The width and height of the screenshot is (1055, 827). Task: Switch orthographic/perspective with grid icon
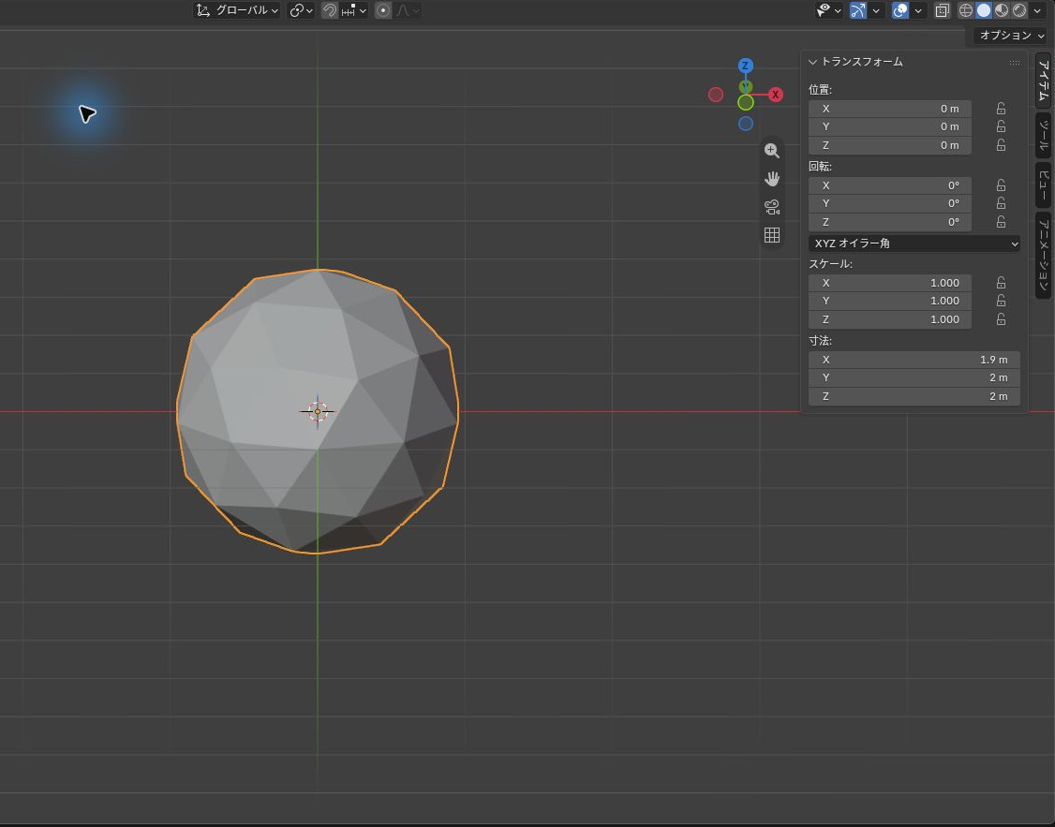(772, 235)
